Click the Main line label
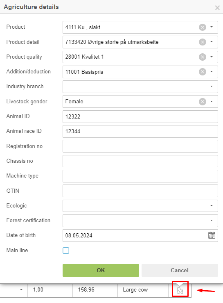The height and width of the screenshot is (303, 223). point(17,250)
